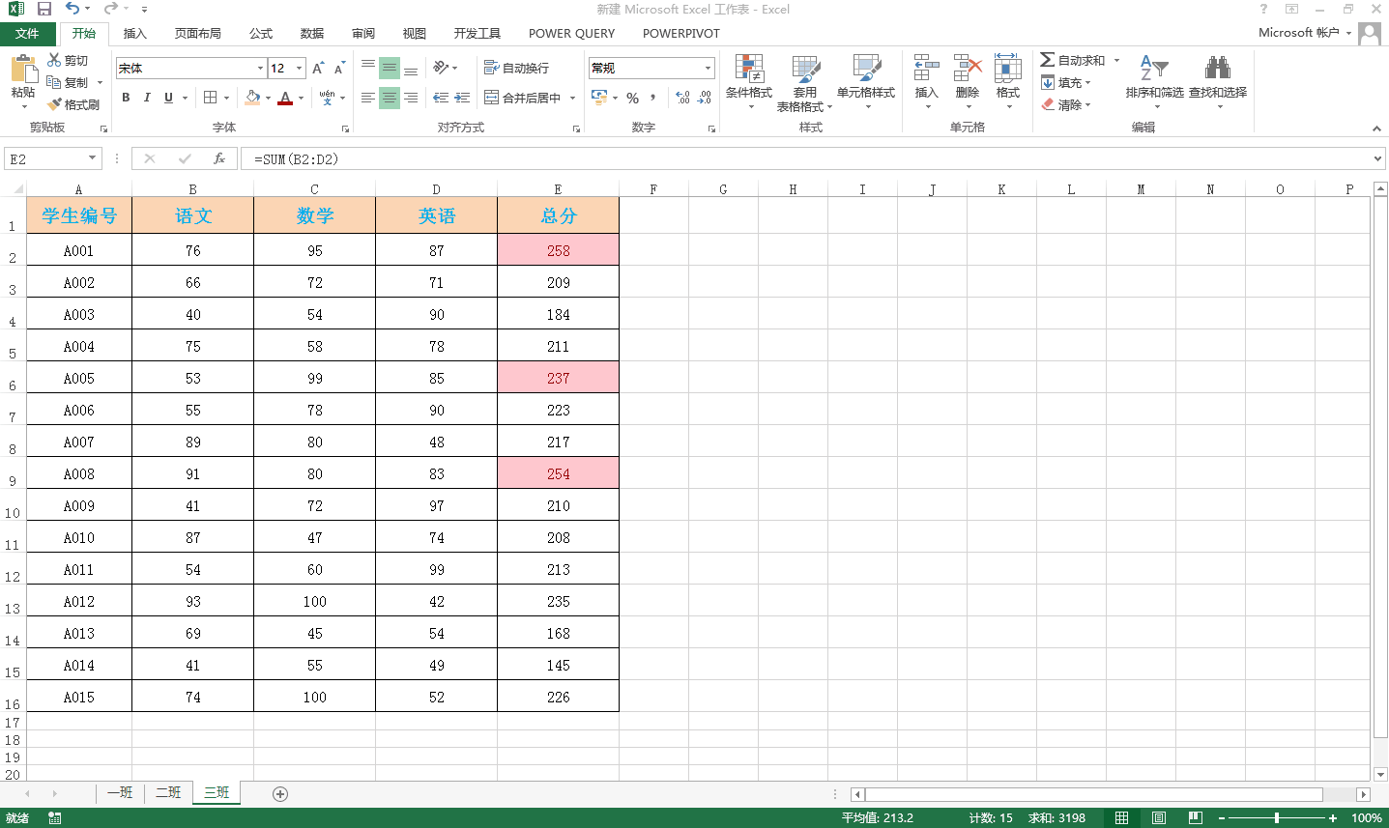This screenshot has height=828, width=1389.
Task: Toggle 自动换行 wrap text
Action: click(517, 68)
